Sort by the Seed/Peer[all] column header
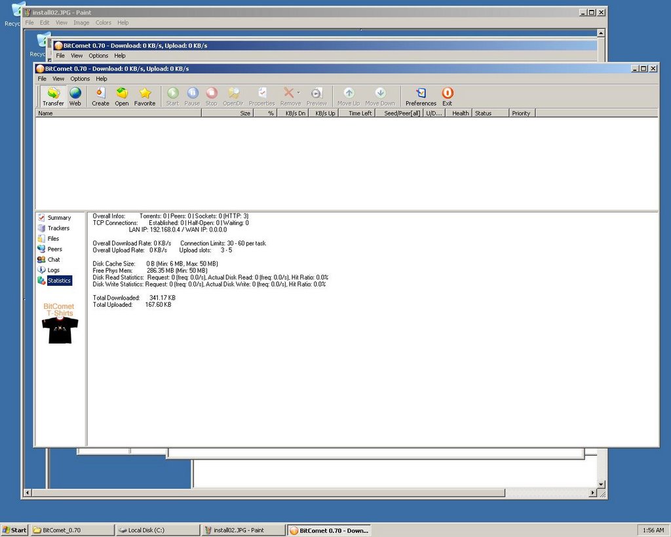The width and height of the screenshot is (671, 537). point(399,113)
